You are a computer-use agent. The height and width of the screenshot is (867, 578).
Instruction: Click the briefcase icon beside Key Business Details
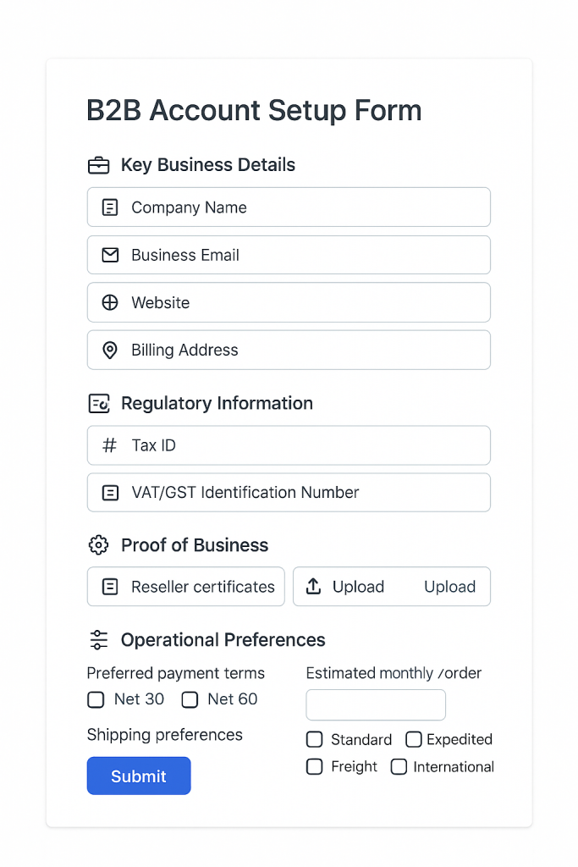pyautogui.click(x=99, y=165)
